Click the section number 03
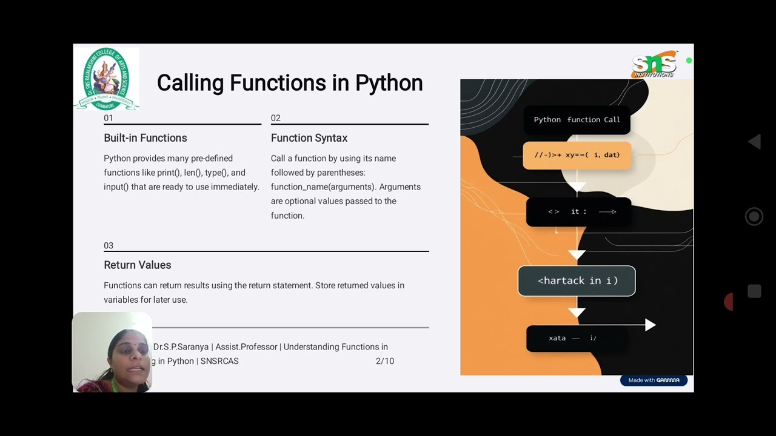The height and width of the screenshot is (436, 776). point(109,246)
